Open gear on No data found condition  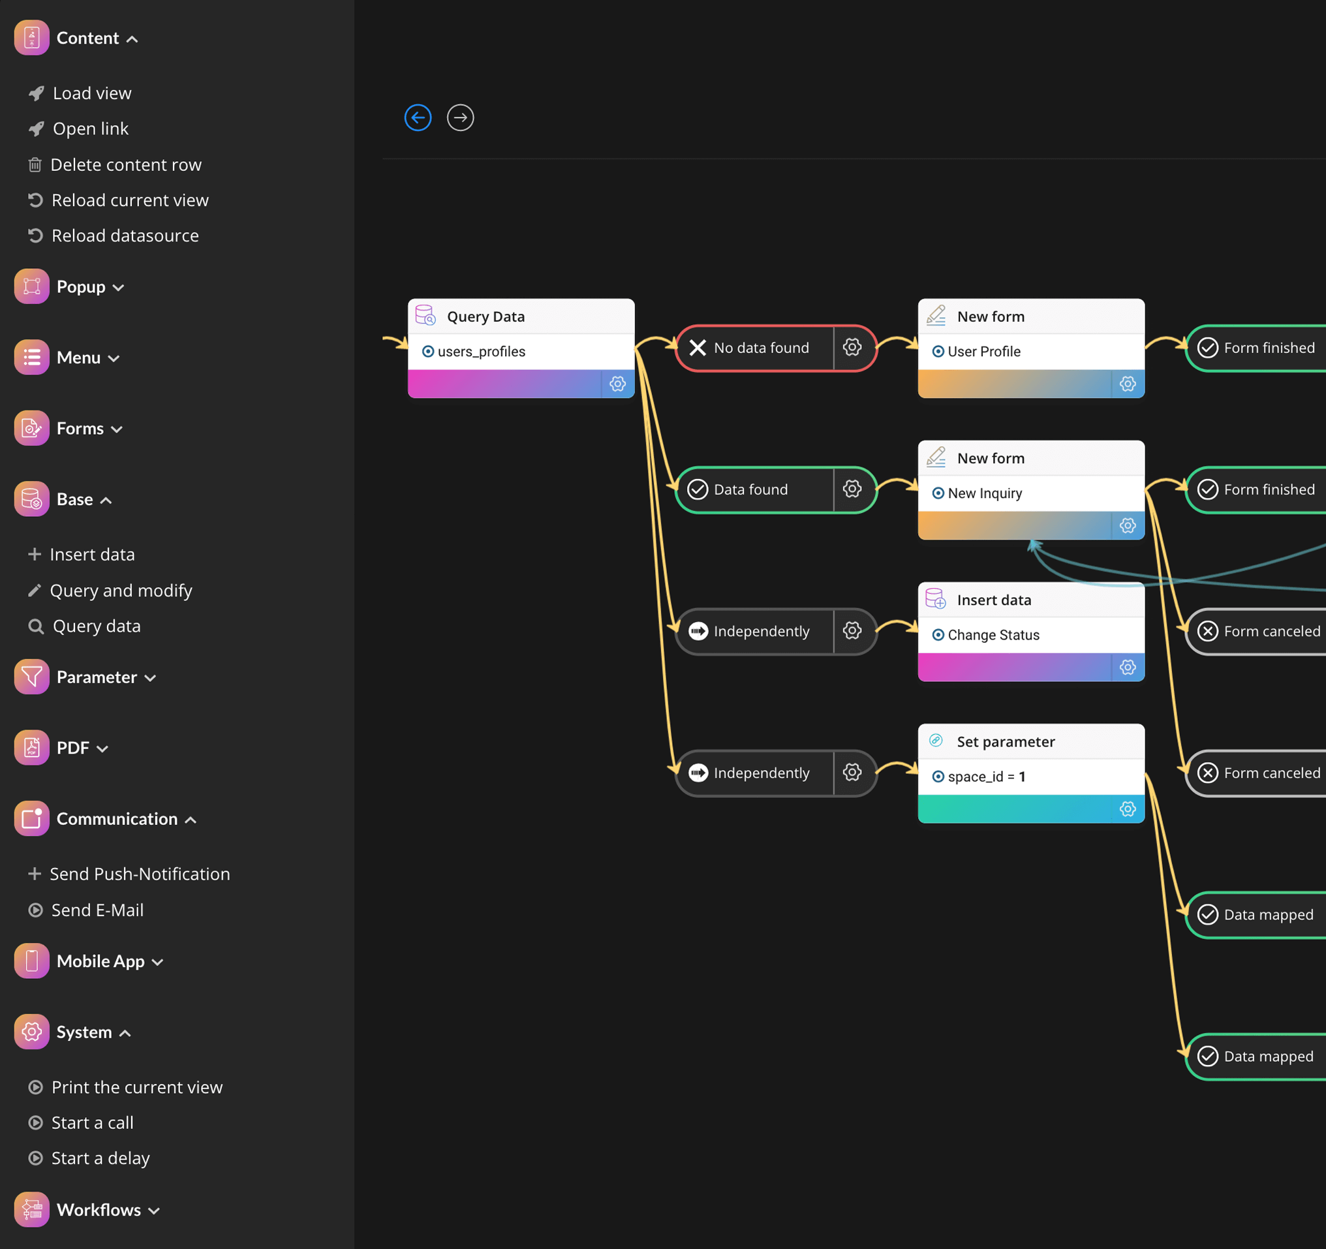coord(852,347)
